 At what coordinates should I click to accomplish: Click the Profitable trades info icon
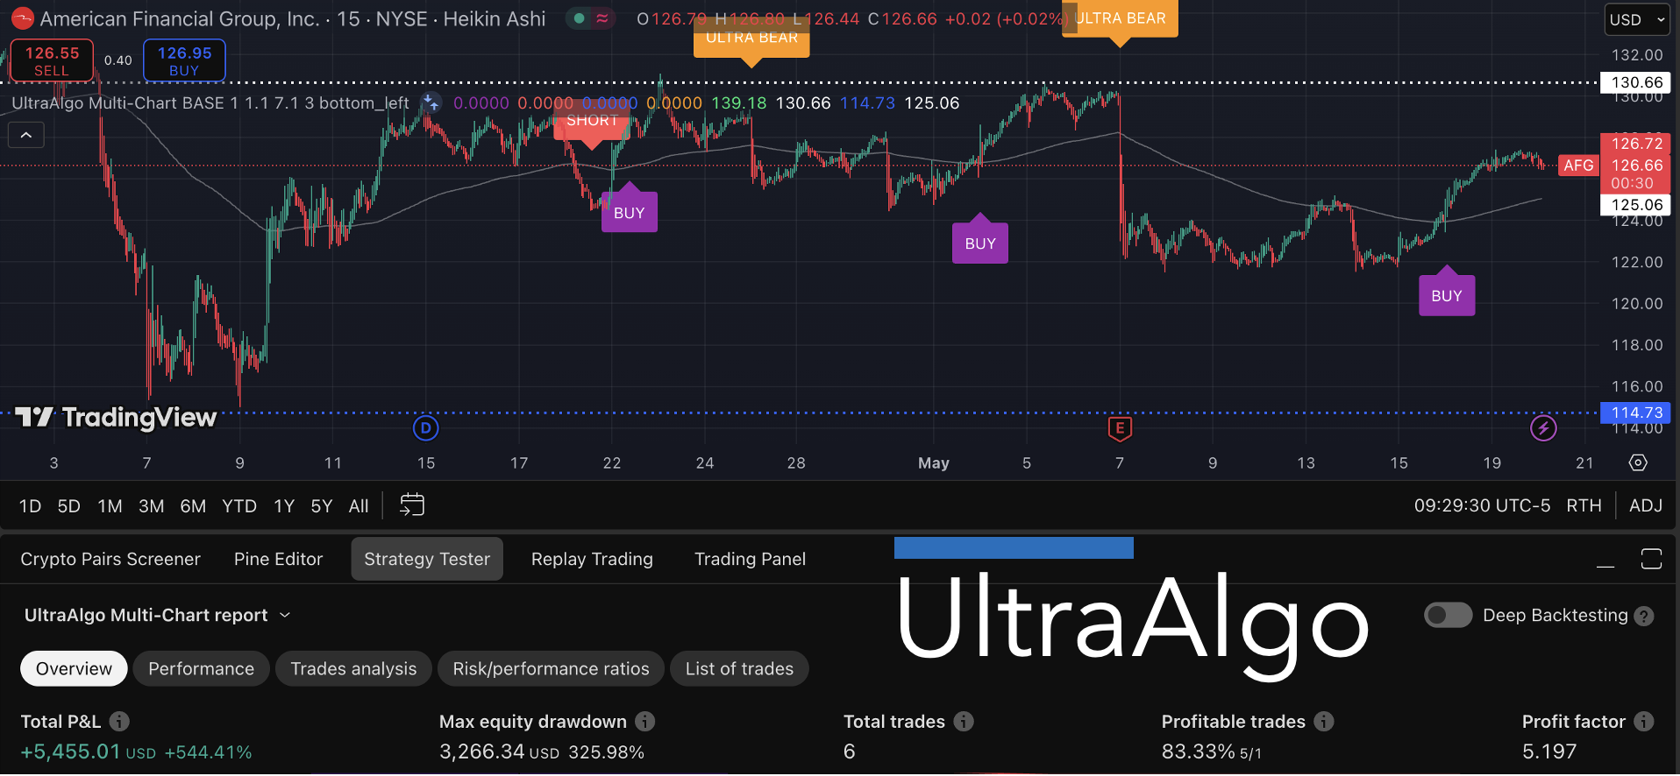[x=1324, y=721]
